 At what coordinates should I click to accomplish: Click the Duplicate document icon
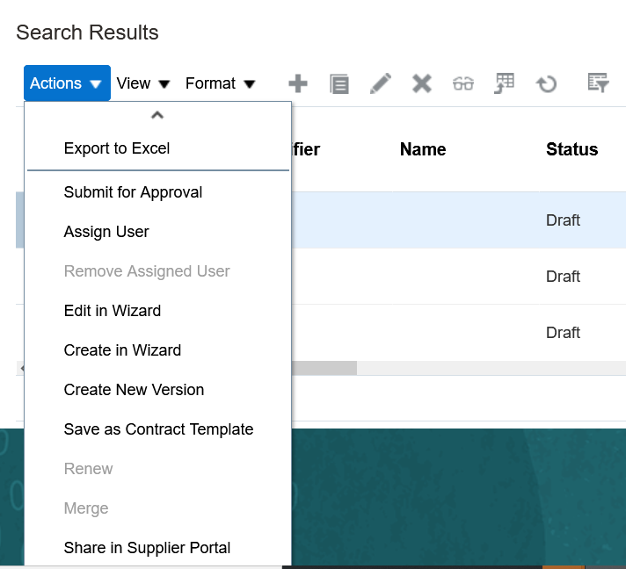pos(339,83)
